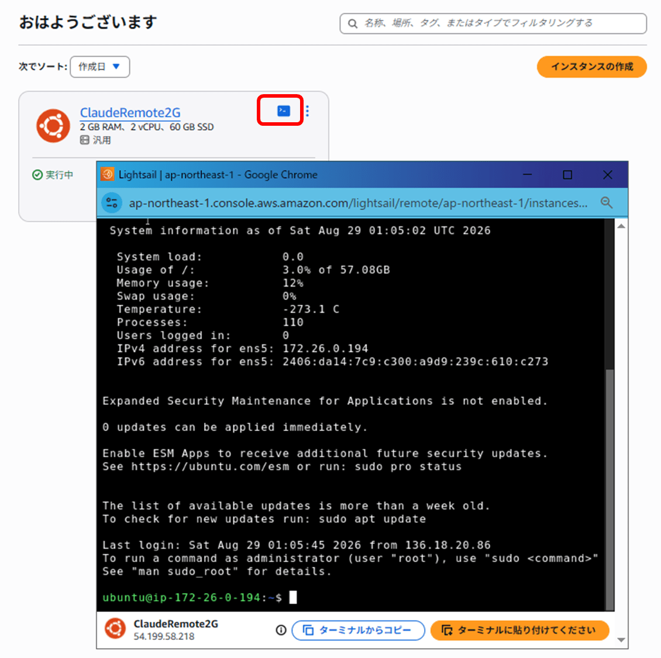This screenshot has height=658, width=661.
Task: Open browser SSH terminal icon for ClaudeRemote2G
Action: [x=283, y=111]
